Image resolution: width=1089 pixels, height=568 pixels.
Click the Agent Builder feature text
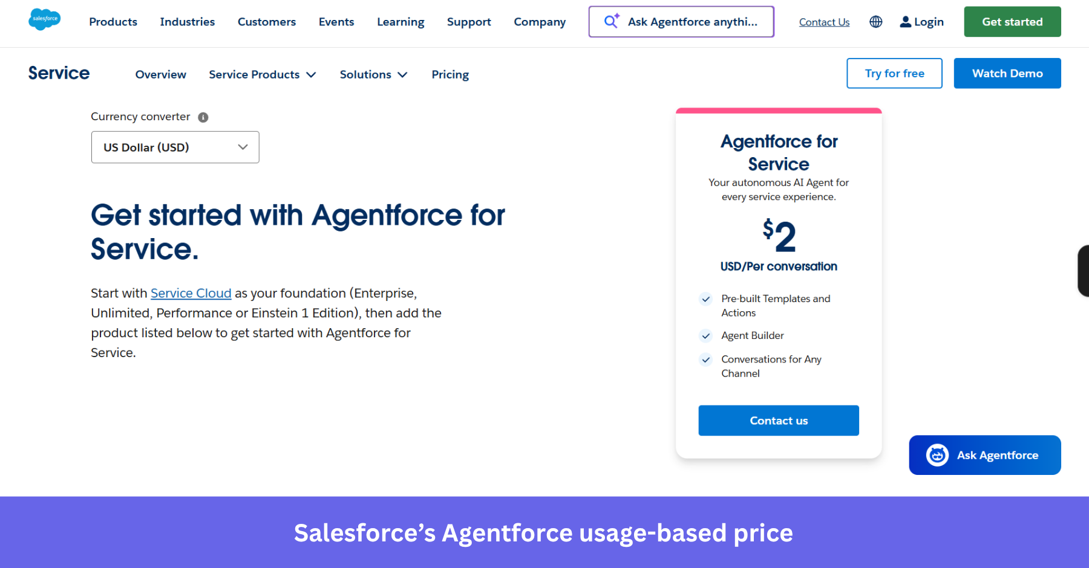(753, 335)
